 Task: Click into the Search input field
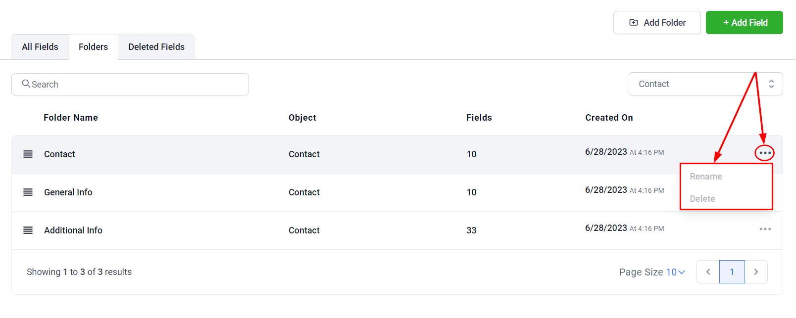[x=139, y=85]
